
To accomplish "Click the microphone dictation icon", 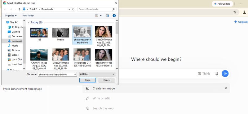I will (x=216, y=74).
